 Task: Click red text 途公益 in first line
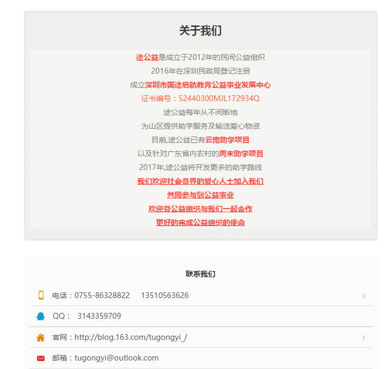click(147, 57)
